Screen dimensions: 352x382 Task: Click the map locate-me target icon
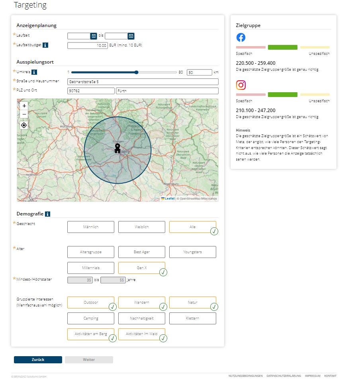point(24,125)
